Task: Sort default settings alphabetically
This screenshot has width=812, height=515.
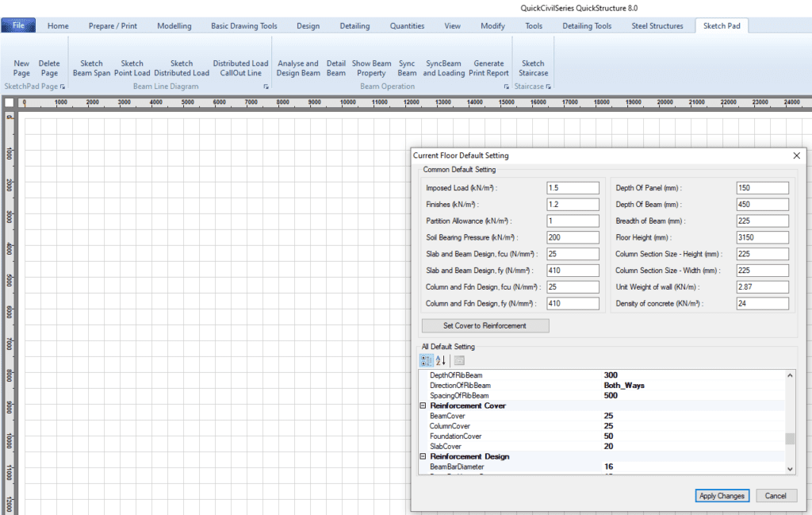Action: click(441, 360)
